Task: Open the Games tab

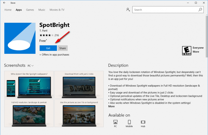Action: click(x=30, y=10)
